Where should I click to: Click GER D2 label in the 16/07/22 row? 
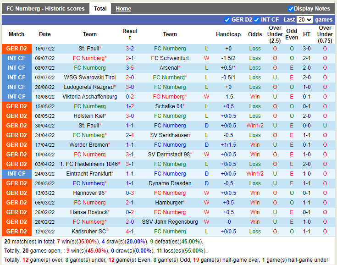point(17,49)
